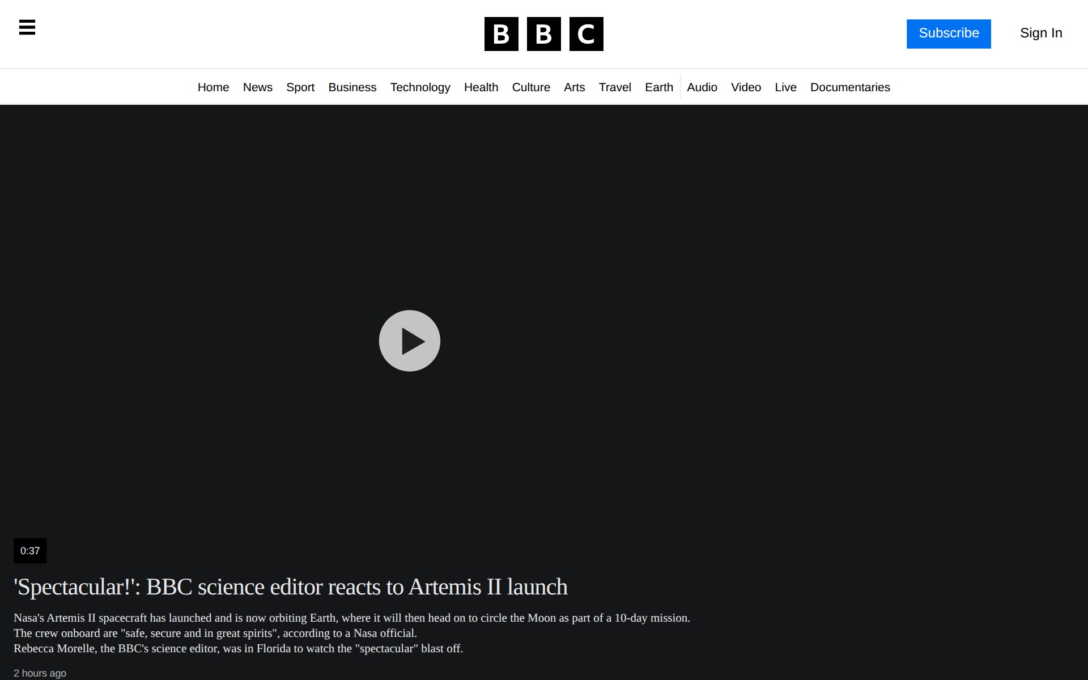Select Culture in the nav bar
This screenshot has height=680, width=1088.
531,87
